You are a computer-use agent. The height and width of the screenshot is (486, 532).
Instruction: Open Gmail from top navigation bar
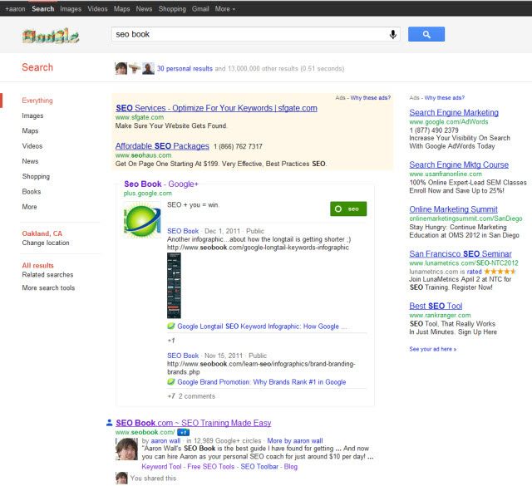(x=200, y=9)
